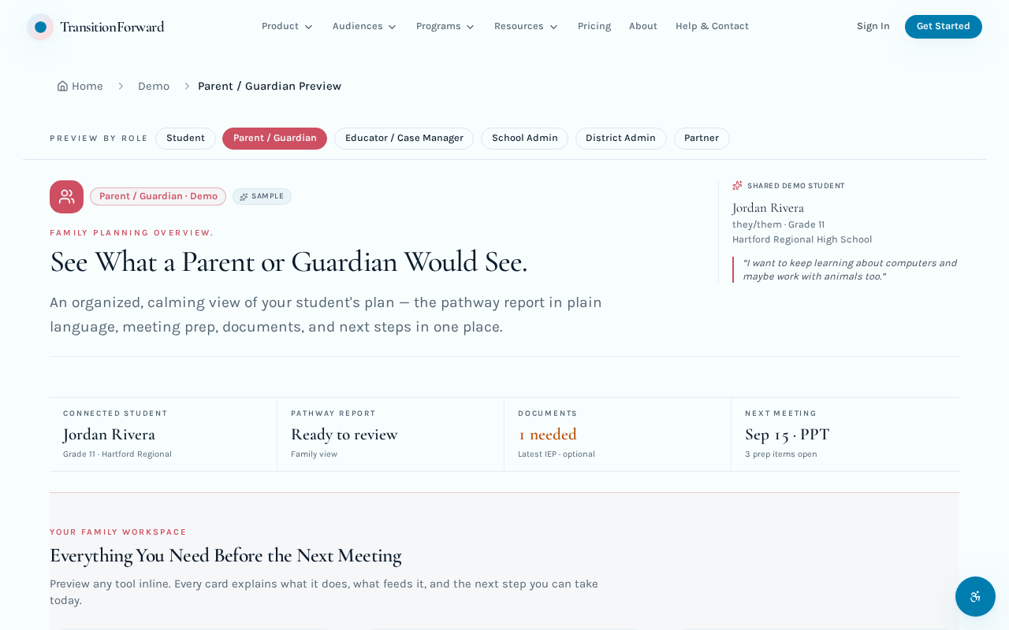
Task: Select the Educator / Case Manager role
Action: [404, 139]
